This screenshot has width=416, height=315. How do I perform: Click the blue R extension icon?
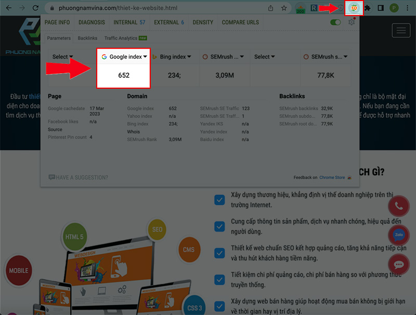(x=314, y=8)
